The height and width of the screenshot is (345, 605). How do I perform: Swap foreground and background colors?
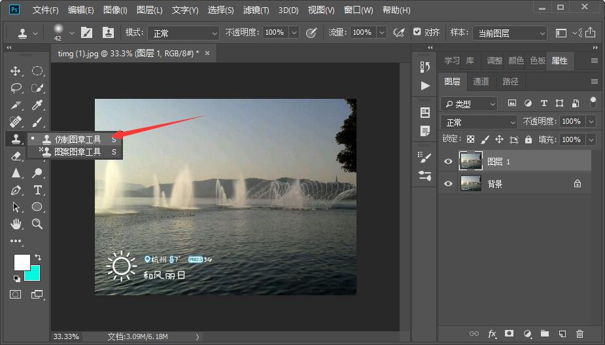[x=38, y=257]
